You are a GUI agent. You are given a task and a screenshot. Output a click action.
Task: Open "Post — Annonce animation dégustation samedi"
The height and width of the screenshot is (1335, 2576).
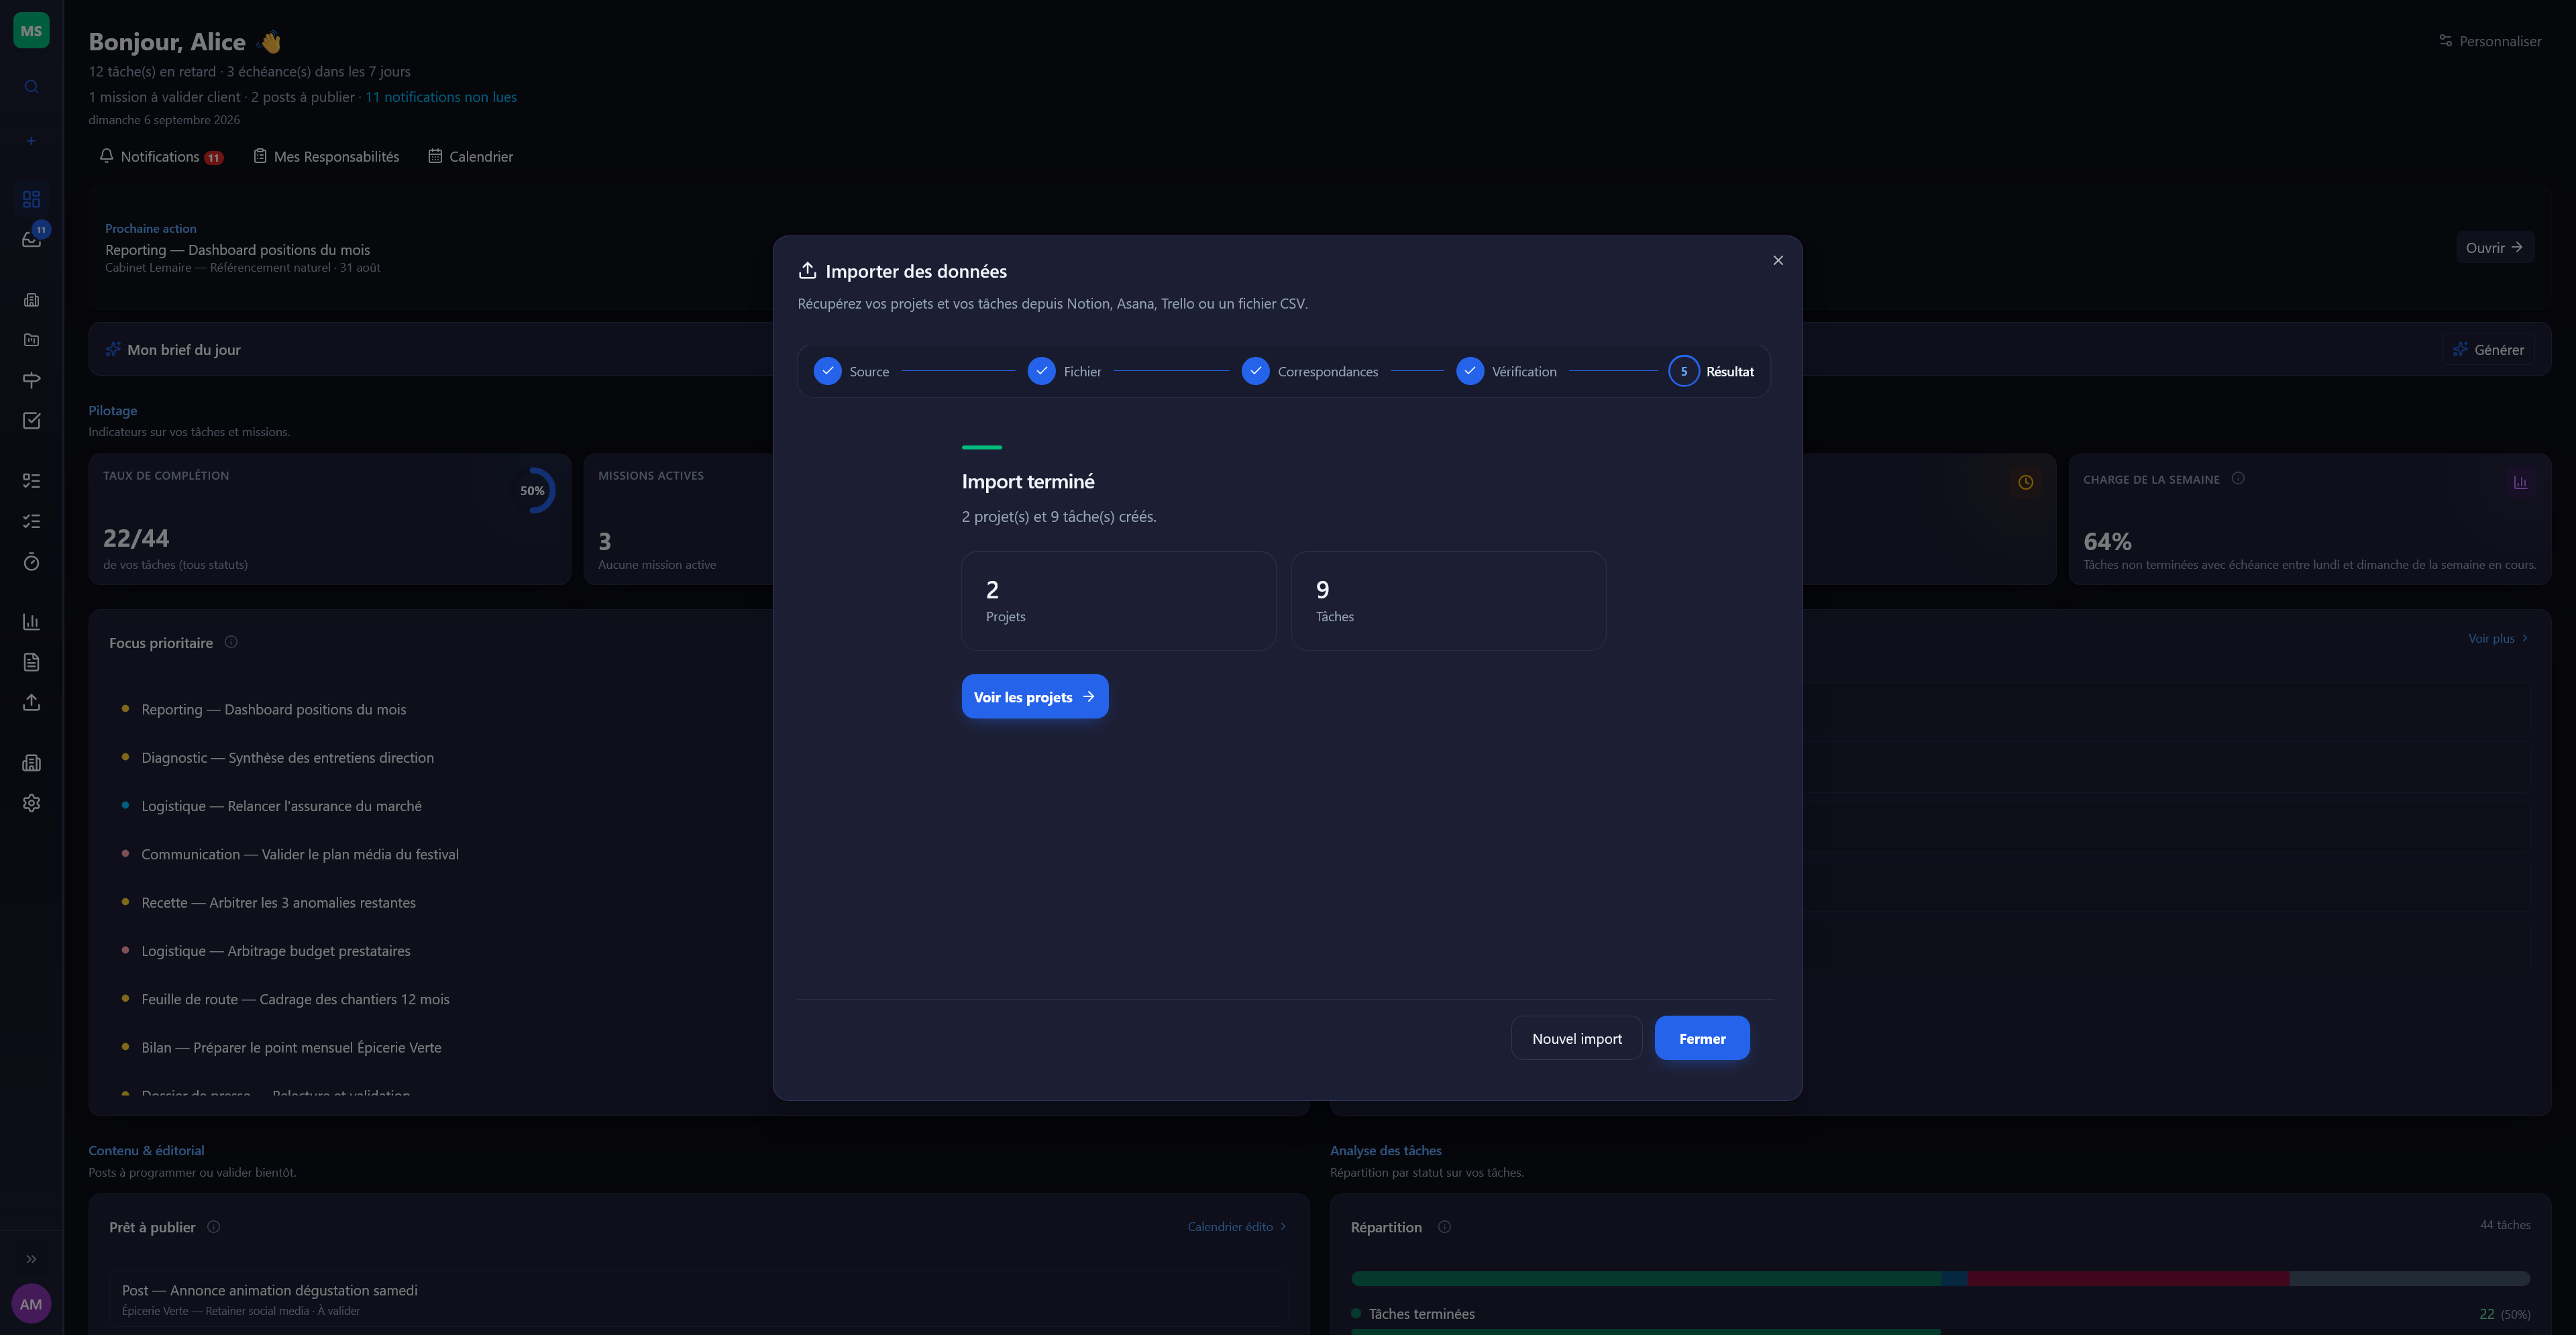tap(699, 1299)
